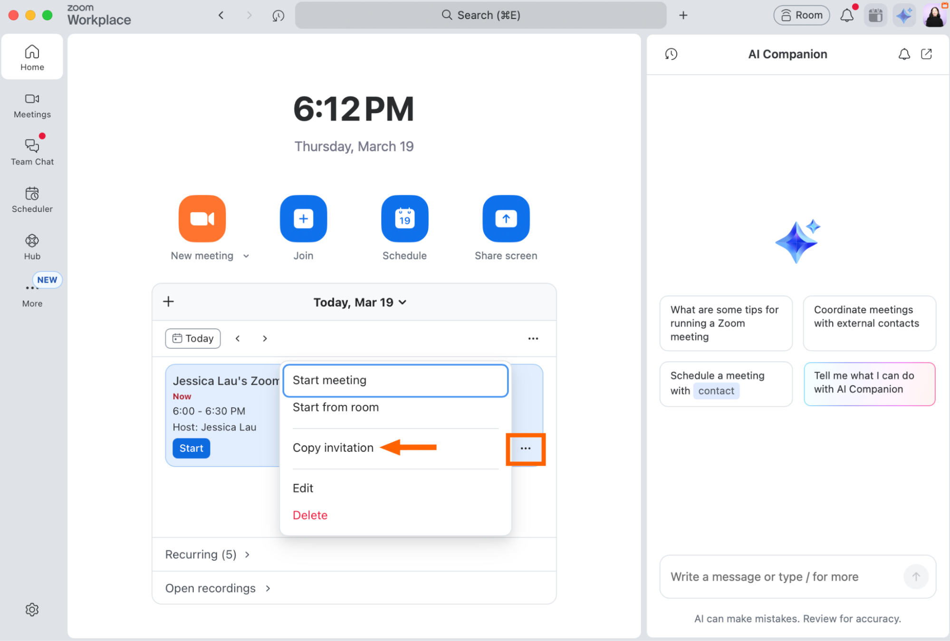
Task: Click the Share screen icon
Action: 506,219
